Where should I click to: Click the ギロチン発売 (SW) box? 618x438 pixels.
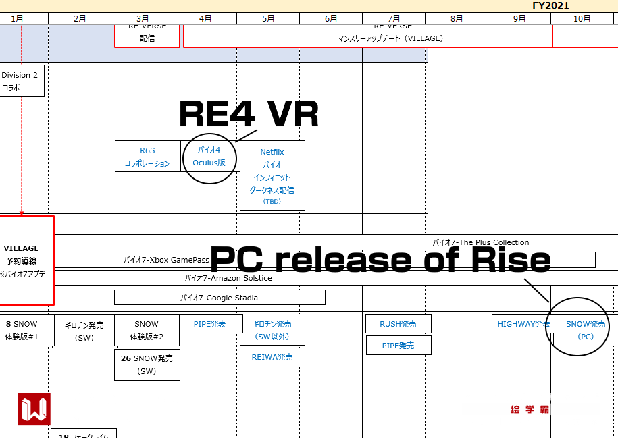(84, 331)
